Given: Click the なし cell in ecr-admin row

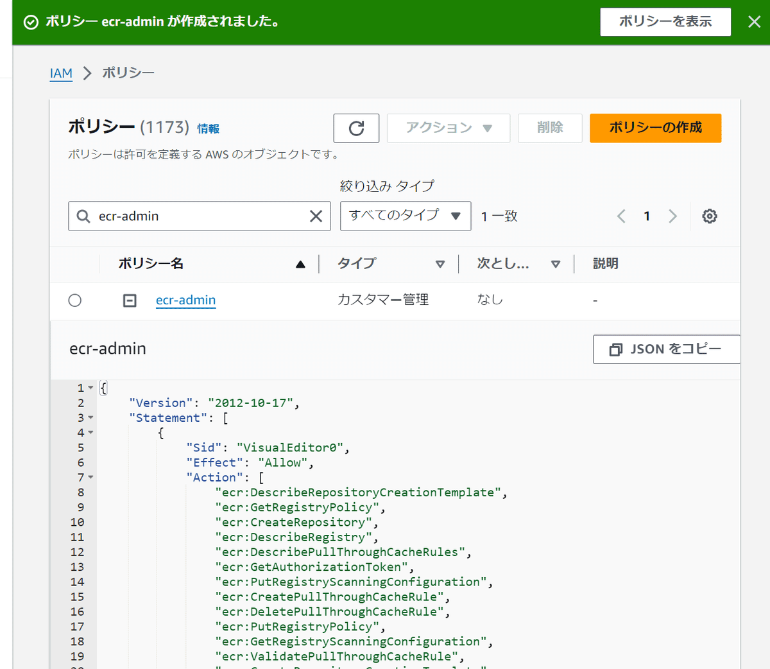Looking at the screenshot, I should 490,300.
